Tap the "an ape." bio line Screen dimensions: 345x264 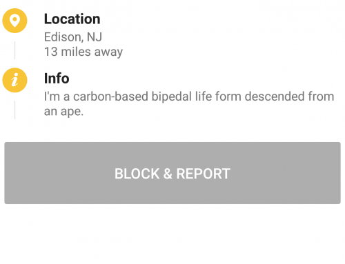click(63, 112)
